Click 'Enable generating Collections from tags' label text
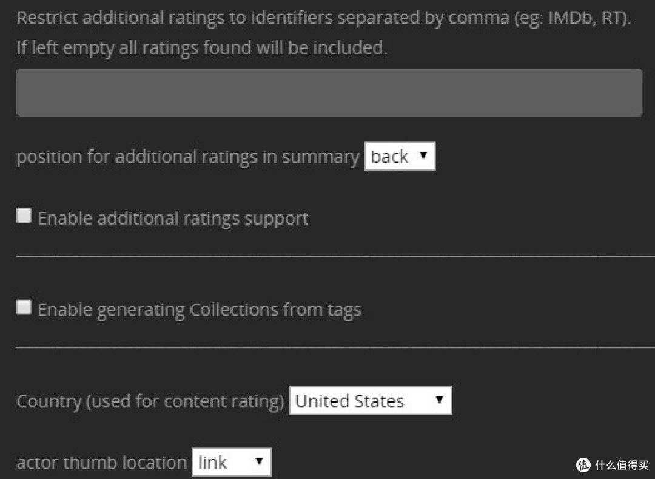 [x=199, y=310]
